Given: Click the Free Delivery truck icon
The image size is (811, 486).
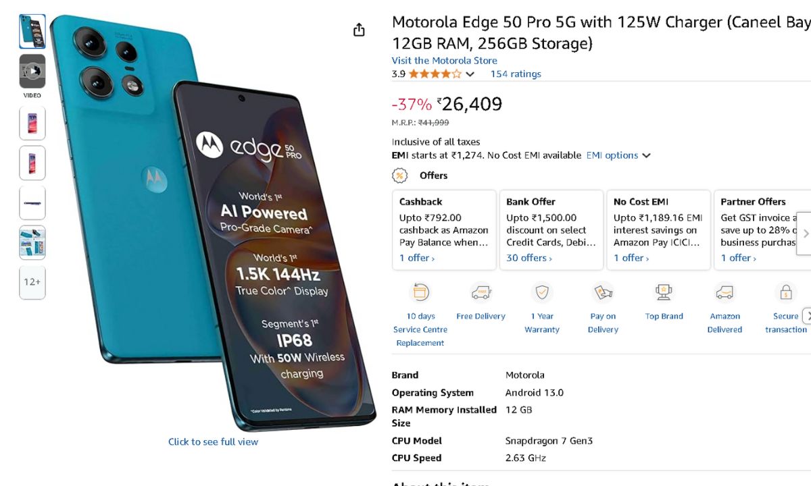Looking at the screenshot, I should pos(481,292).
